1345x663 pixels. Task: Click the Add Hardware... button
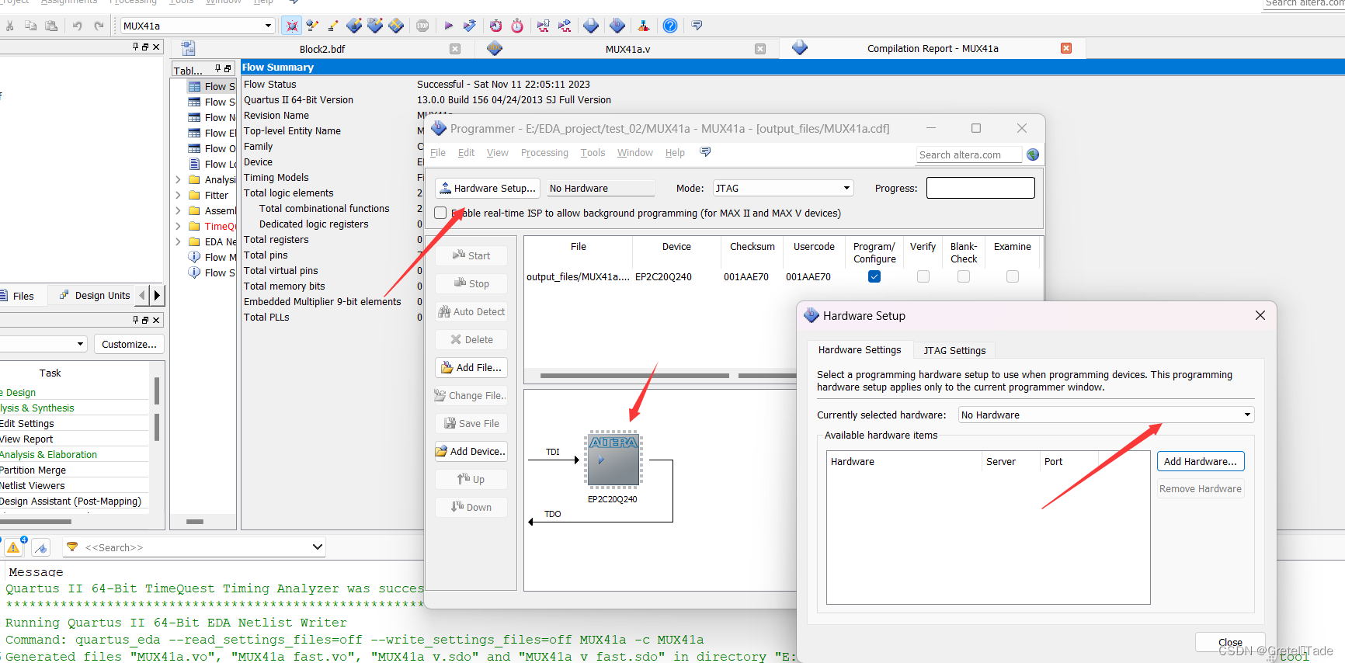coord(1201,461)
